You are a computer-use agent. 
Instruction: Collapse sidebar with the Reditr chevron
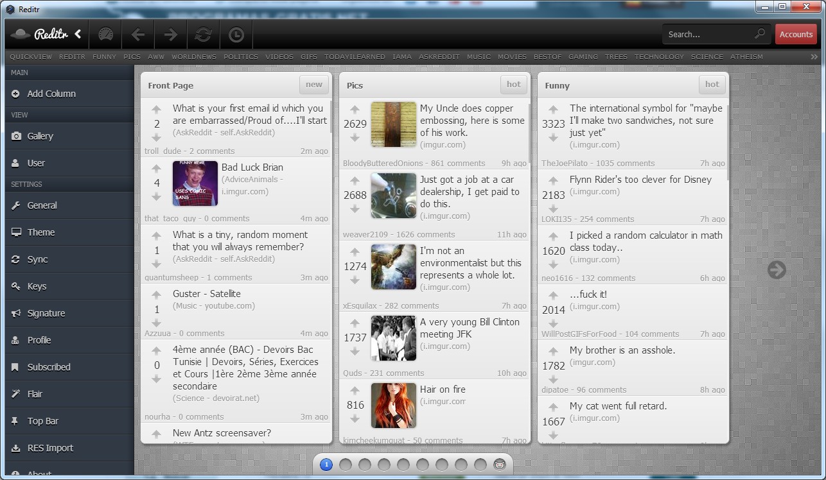[78, 34]
